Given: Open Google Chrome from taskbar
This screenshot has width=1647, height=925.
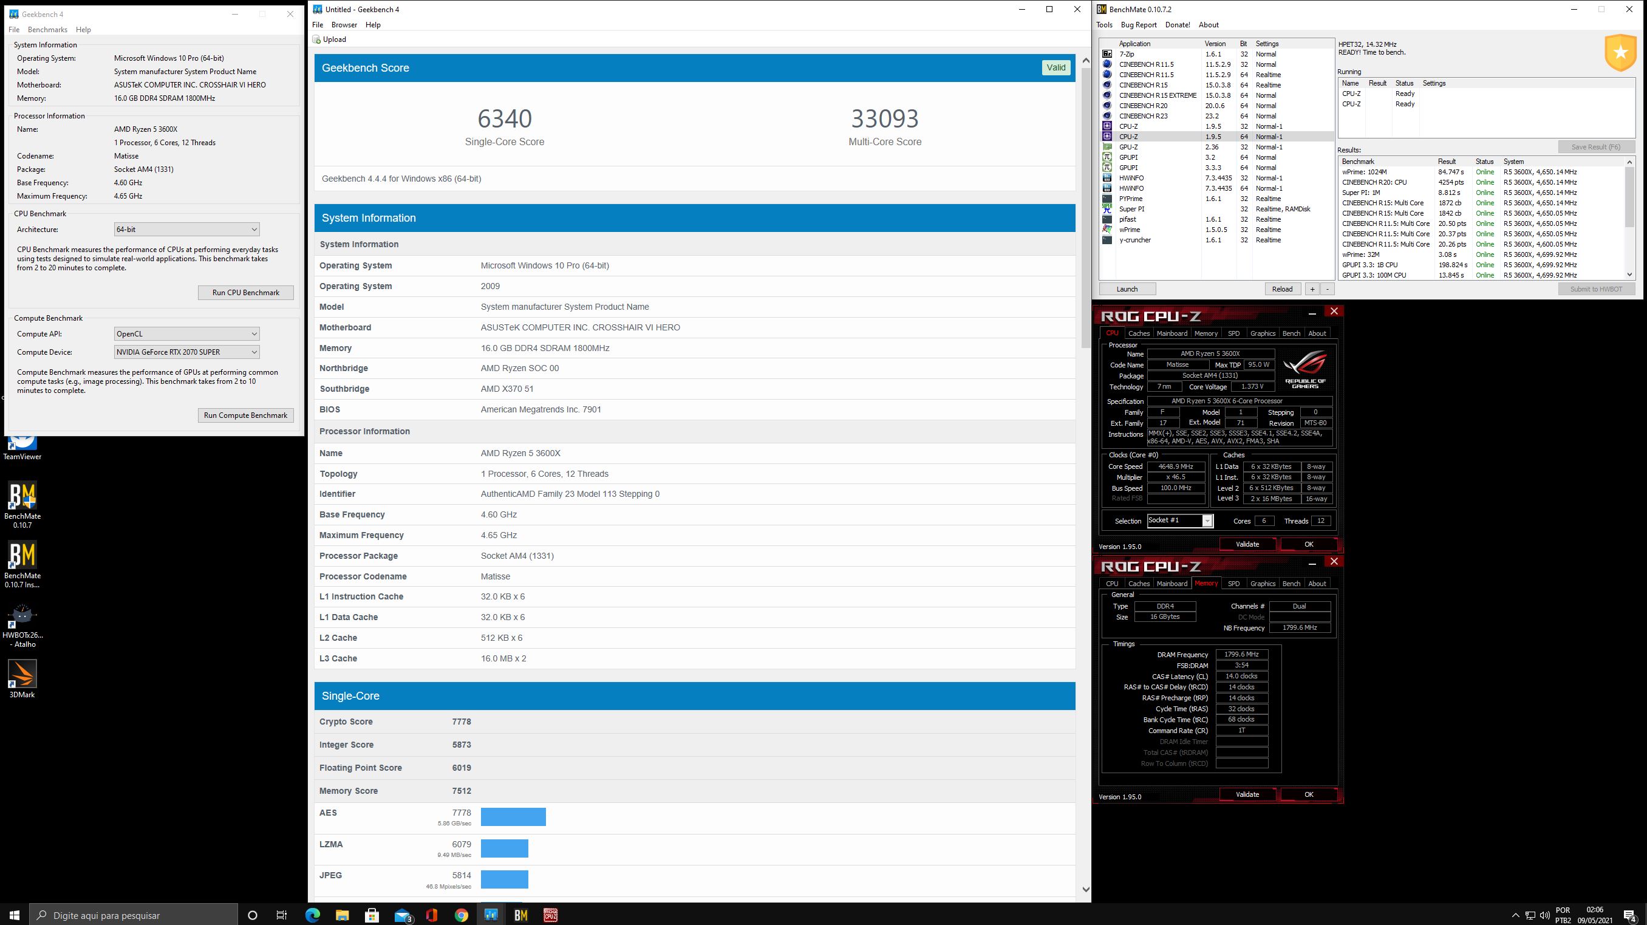Looking at the screenshot, I should [462, 915].
